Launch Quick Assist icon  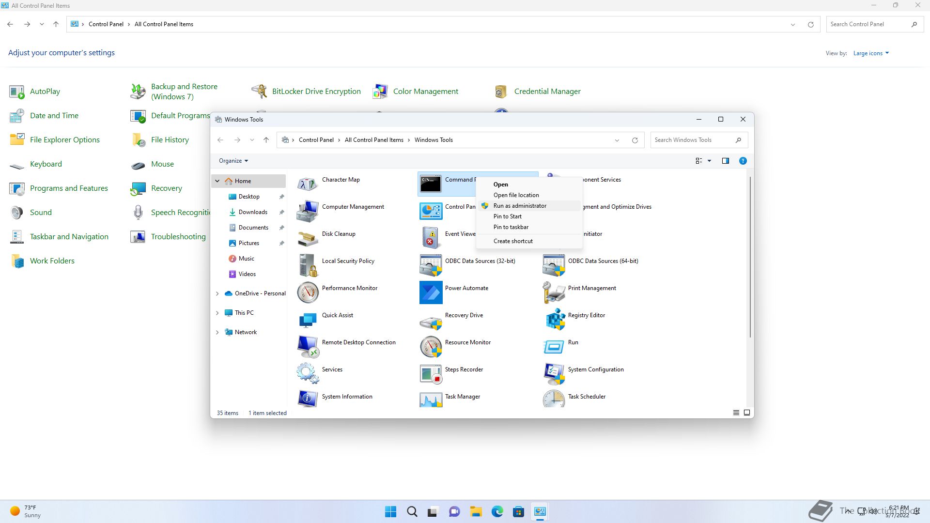[308, 319]
